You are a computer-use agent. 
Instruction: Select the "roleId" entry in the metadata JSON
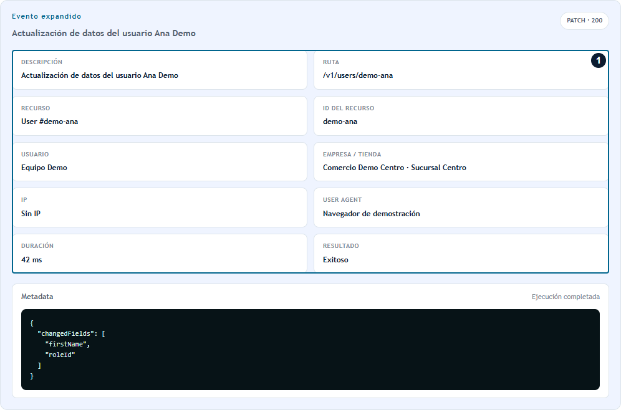60,355
